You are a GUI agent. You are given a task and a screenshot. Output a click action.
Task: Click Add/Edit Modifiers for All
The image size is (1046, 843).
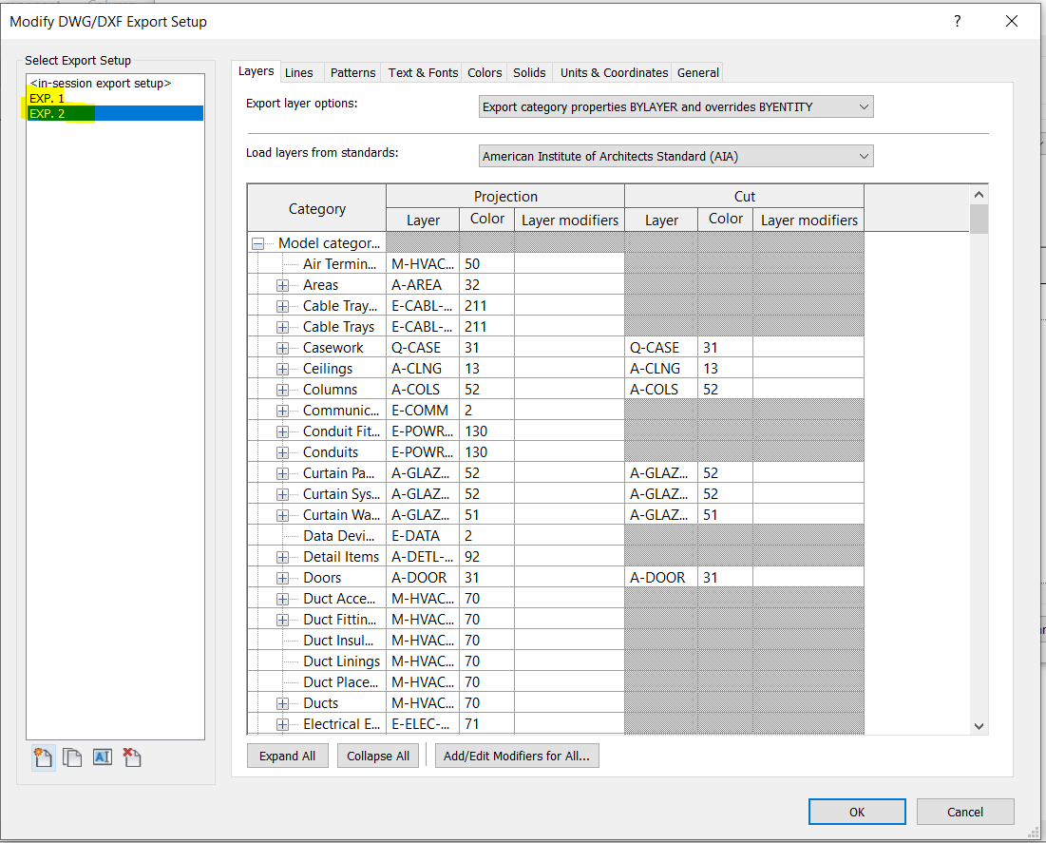(517, 755)
